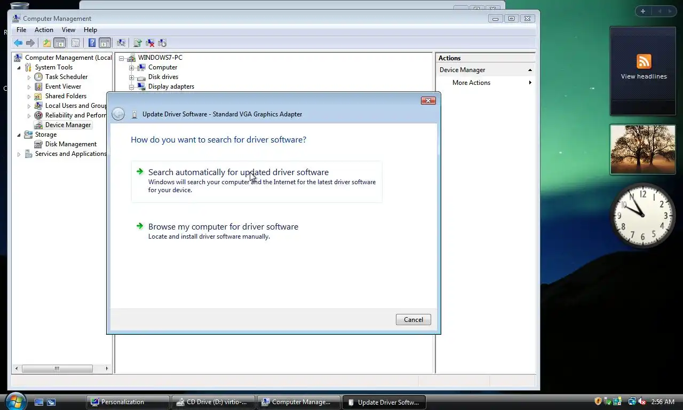
Task: Collapse the System Tools tree node
Action: (19, 68)
